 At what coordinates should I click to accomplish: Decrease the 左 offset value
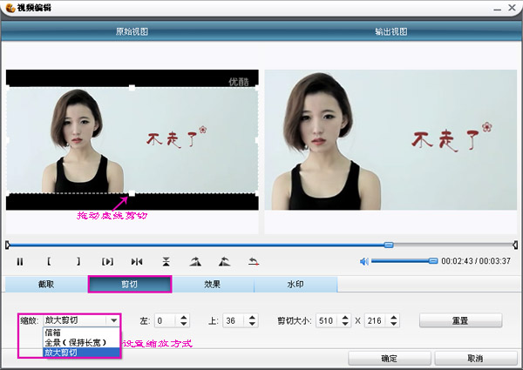click(183, 324)
